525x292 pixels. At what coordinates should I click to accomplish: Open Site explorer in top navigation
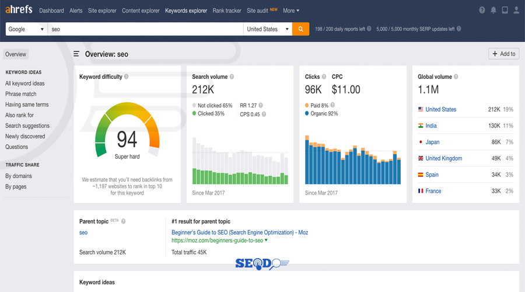click(102, 11)
